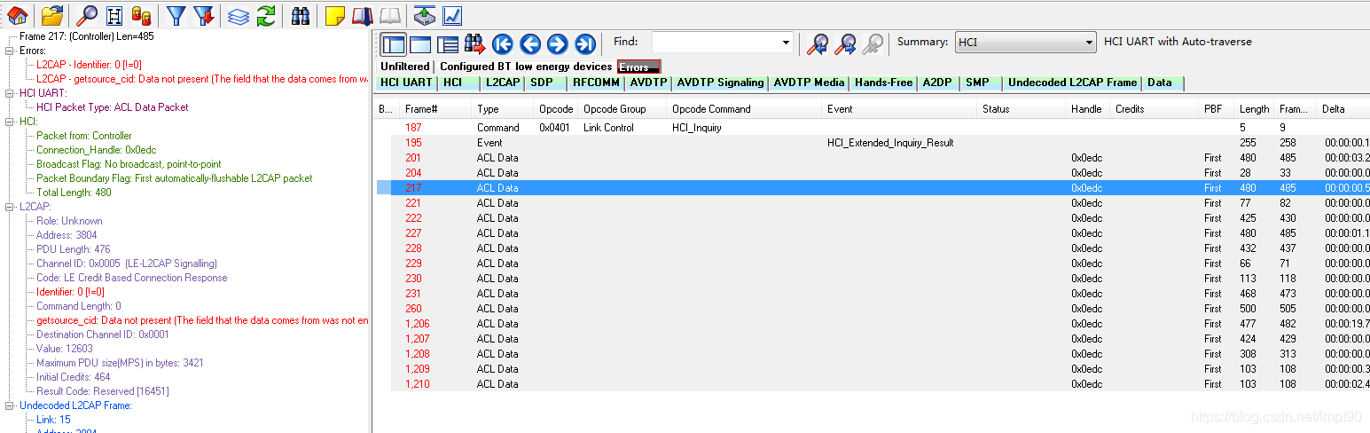Sort by the Delta column header
This screenshot has width=1370, height=433.
[1343, 109]
